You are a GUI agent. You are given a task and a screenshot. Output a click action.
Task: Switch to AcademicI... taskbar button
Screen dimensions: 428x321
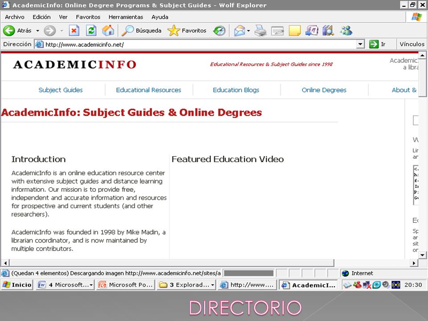(x=309, y=285)
